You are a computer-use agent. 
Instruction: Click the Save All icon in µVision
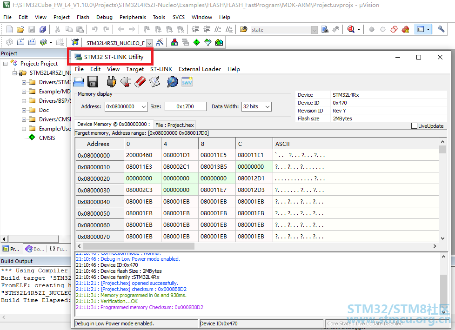(43, 29)
